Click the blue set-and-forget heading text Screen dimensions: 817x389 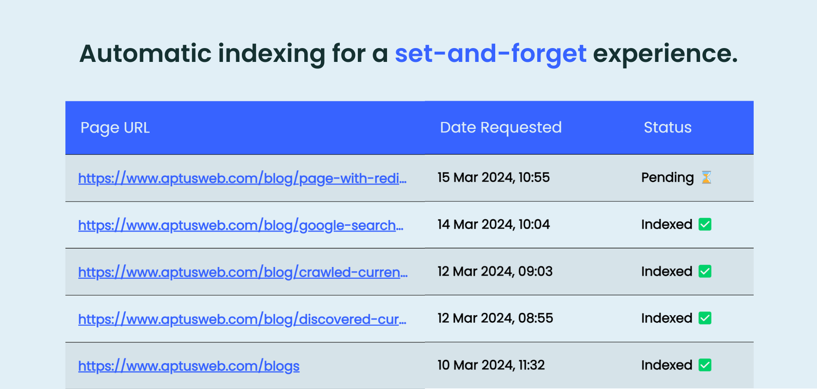point(490,54)
